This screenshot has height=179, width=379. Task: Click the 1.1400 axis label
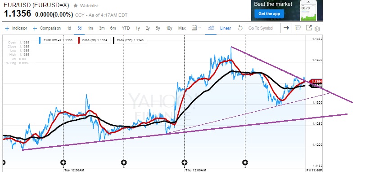coord(317,60)
